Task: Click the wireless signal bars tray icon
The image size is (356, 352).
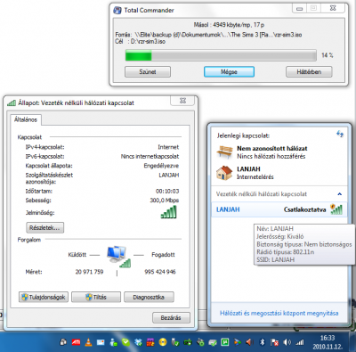Action: (x=300, y=342)
